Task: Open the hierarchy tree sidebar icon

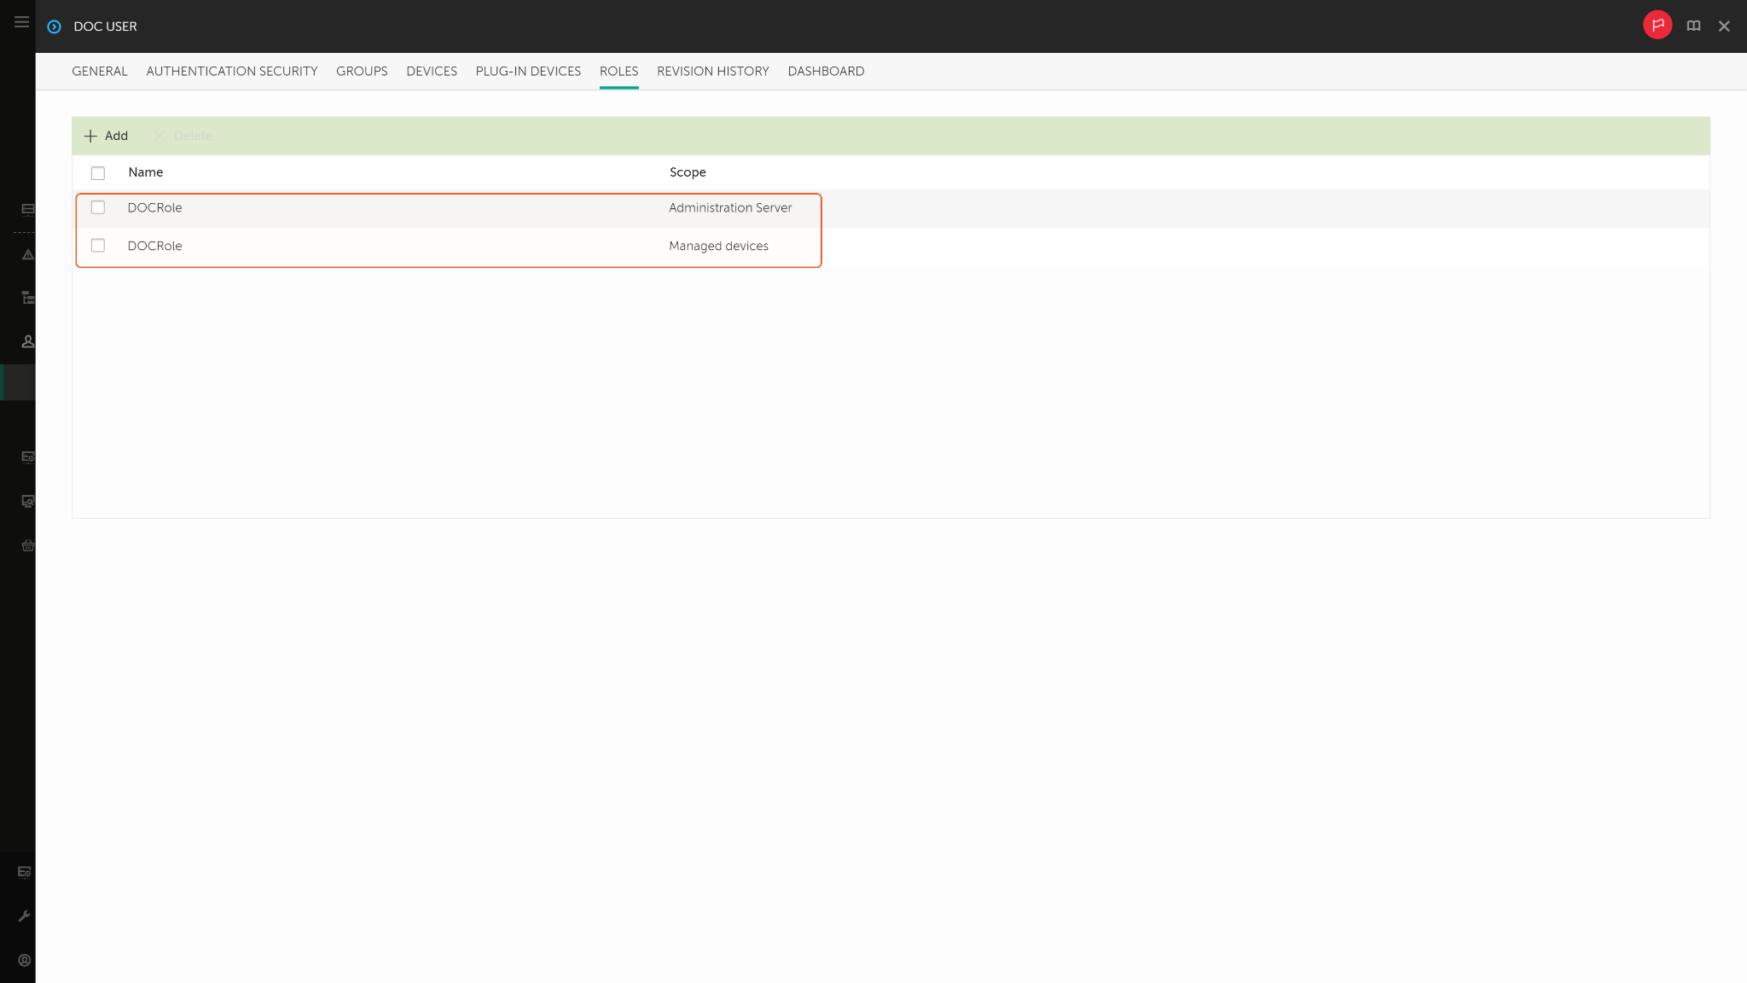Action: [27, 298]
